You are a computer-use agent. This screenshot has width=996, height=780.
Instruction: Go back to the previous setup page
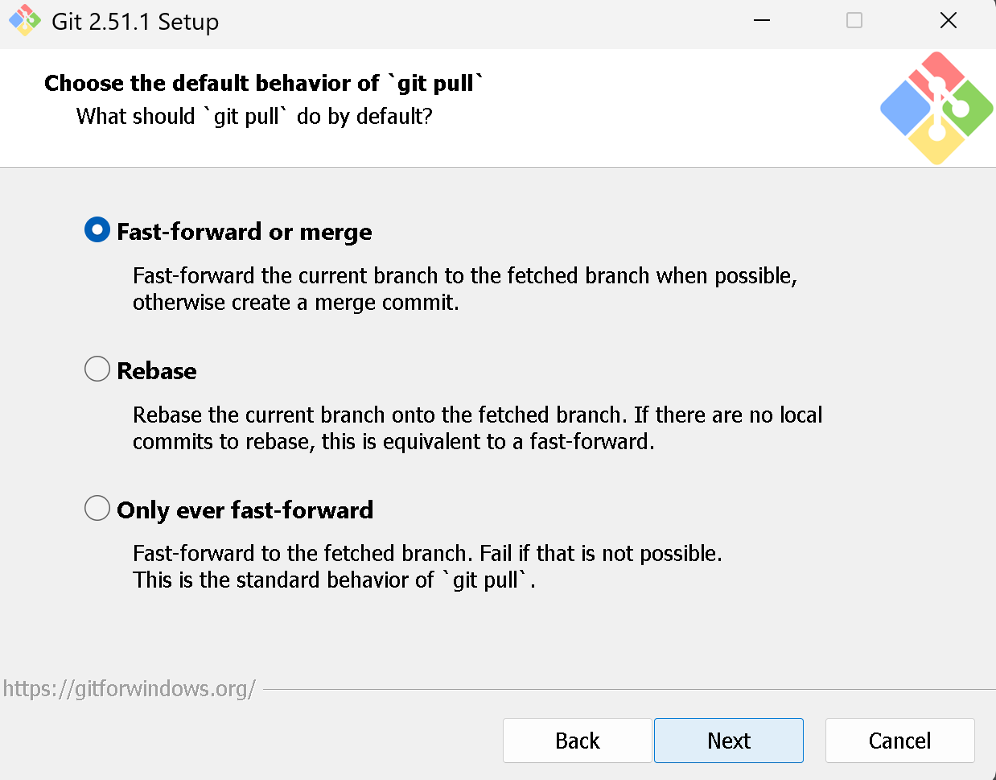click(577, 741)
